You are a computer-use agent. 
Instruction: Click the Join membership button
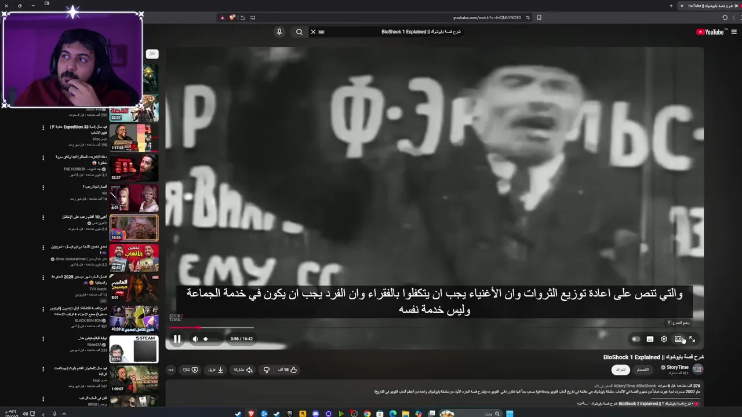click(x=643, y=370)
